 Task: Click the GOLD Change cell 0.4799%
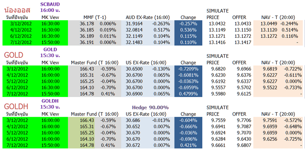(188, 94)
